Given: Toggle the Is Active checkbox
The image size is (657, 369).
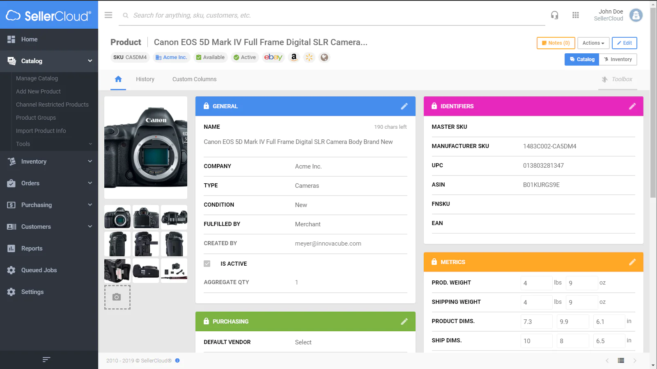Looking at the screenshot, I should [x=207, y=264].
